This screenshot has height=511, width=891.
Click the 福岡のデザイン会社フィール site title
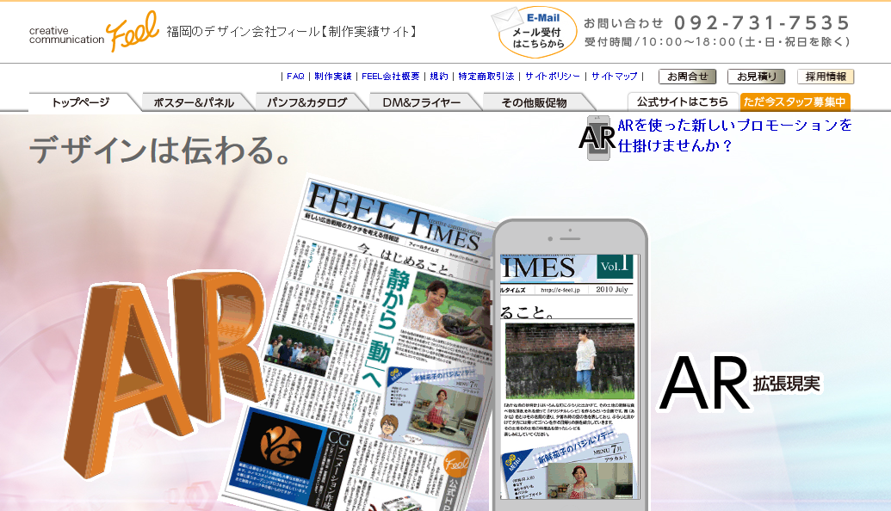pos(292,32)
